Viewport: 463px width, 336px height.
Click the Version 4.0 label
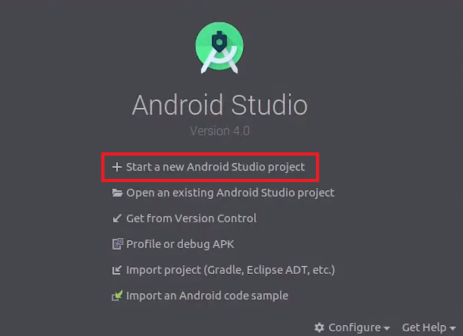tap(219, 131)
